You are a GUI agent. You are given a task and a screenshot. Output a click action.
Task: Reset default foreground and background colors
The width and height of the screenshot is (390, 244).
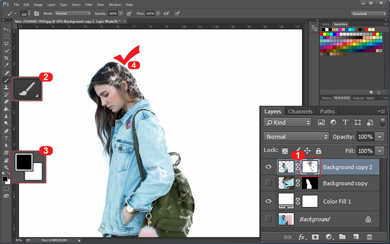click(4, 173)
